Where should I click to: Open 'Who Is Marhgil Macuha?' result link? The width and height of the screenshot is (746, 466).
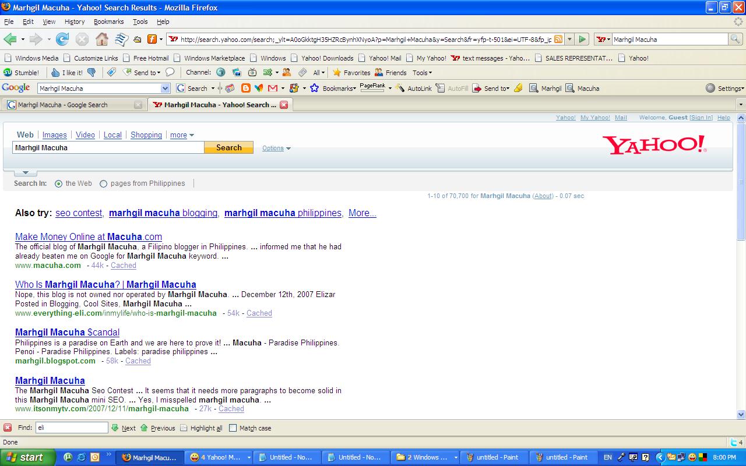point(105,285)
